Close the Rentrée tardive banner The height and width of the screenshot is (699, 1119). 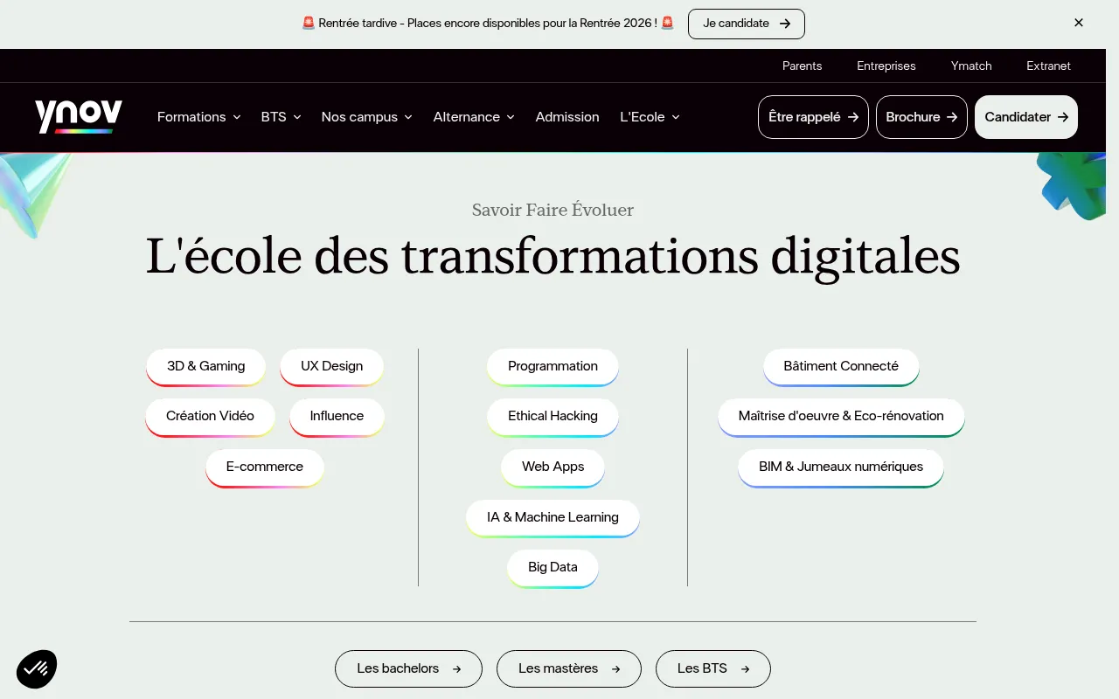1079,23
